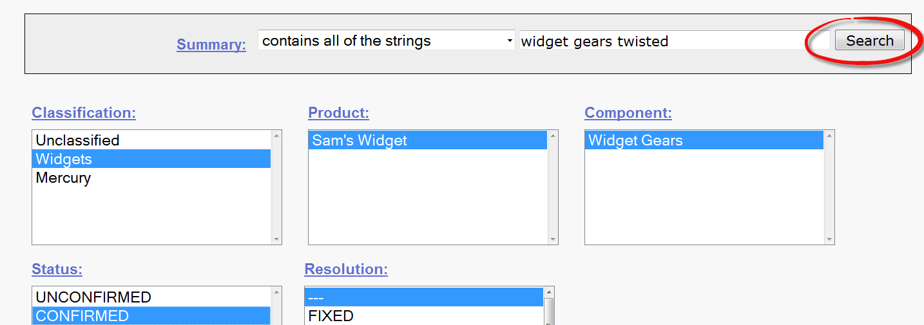The width and height of the screenshot is (924, 325).
Task: Click Classification list scroll down arrow
Action: (x=276, y=239)
